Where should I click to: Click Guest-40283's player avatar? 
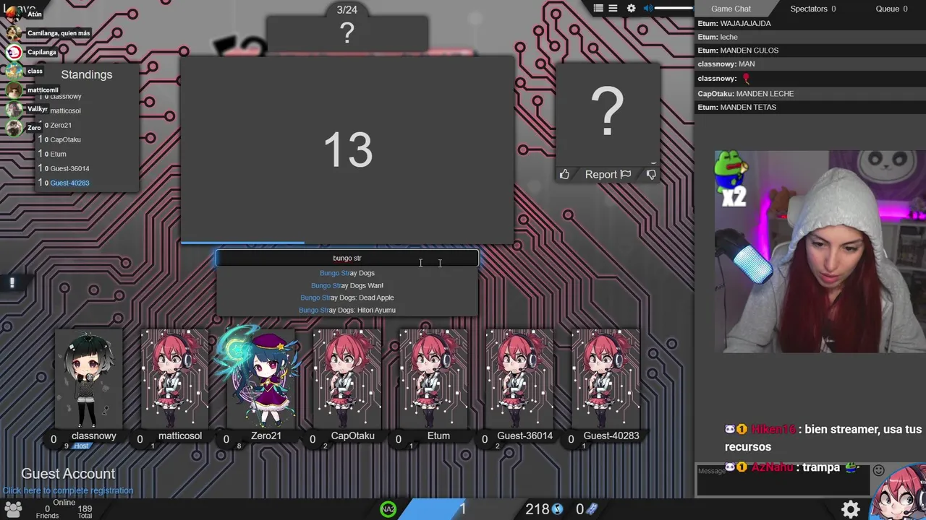(x=606, y=379)
